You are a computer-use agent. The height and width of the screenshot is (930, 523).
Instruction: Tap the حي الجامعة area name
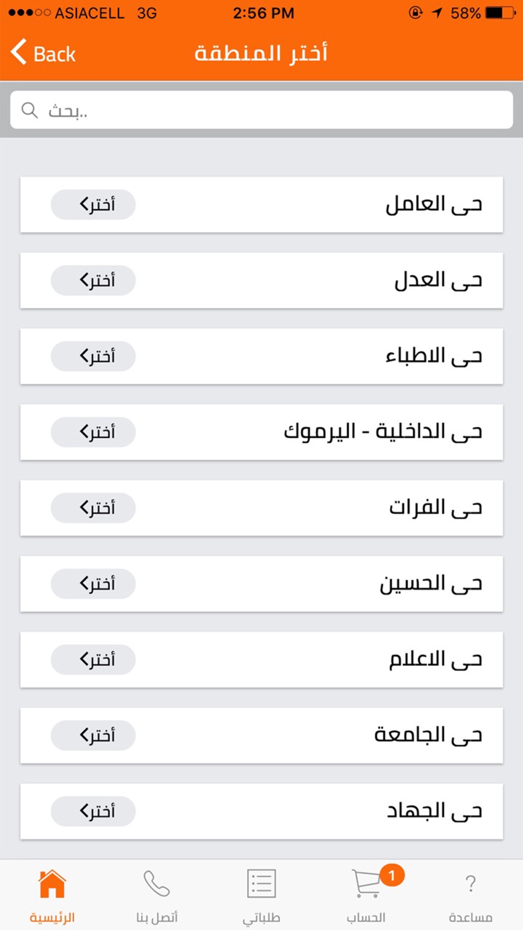click(x=428, y=735)
